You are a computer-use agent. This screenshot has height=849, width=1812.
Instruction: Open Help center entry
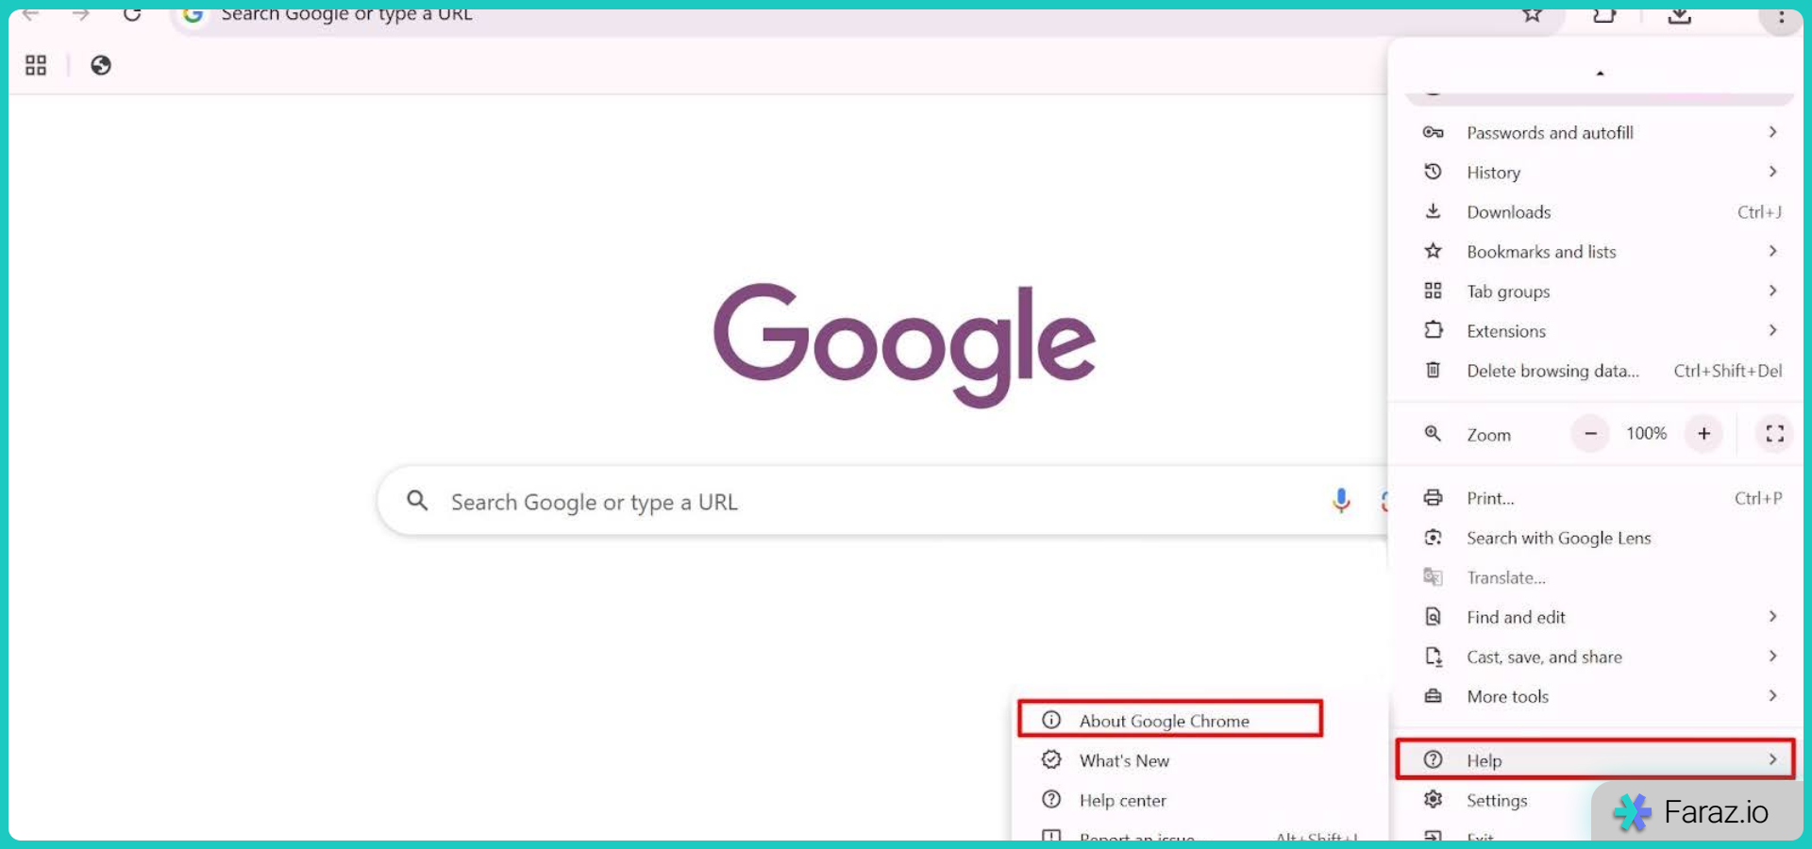(x=1199, y=800)
